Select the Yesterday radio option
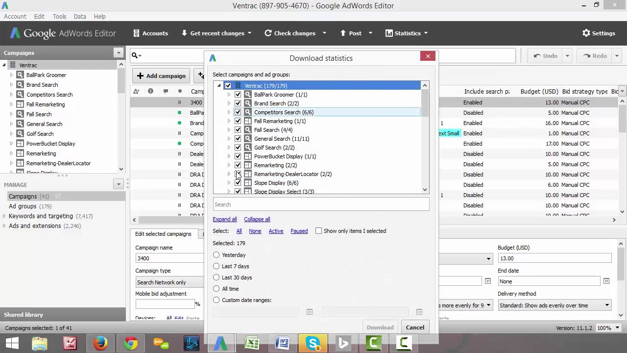This screenshot has height=353, width=627. [x=217, y=255]
